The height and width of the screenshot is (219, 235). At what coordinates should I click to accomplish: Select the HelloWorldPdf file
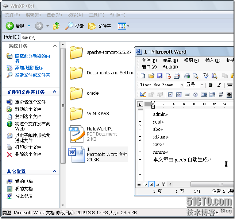[92, 134]
